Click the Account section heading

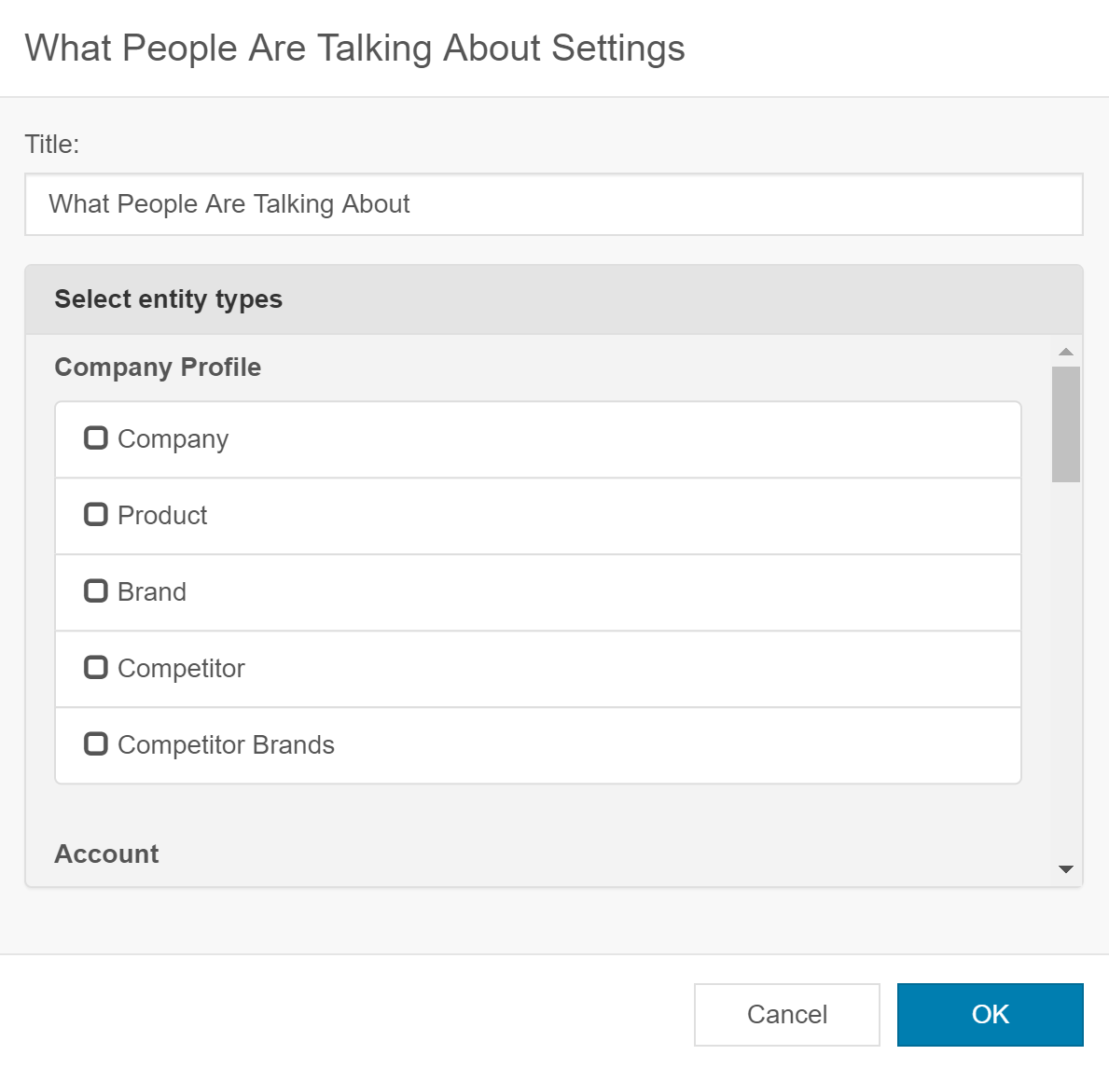click(107, 854)
